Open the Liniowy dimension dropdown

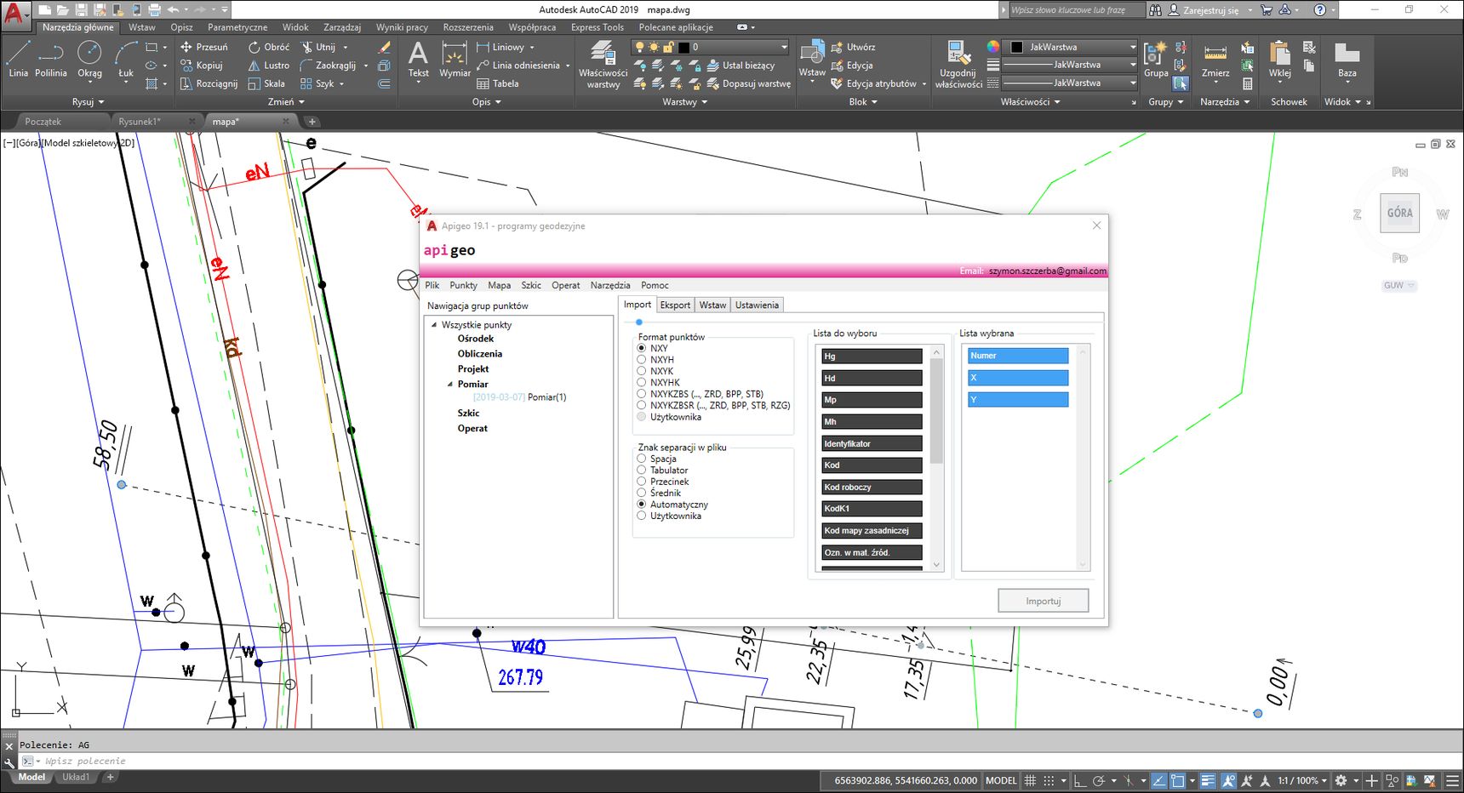(532, 48)
